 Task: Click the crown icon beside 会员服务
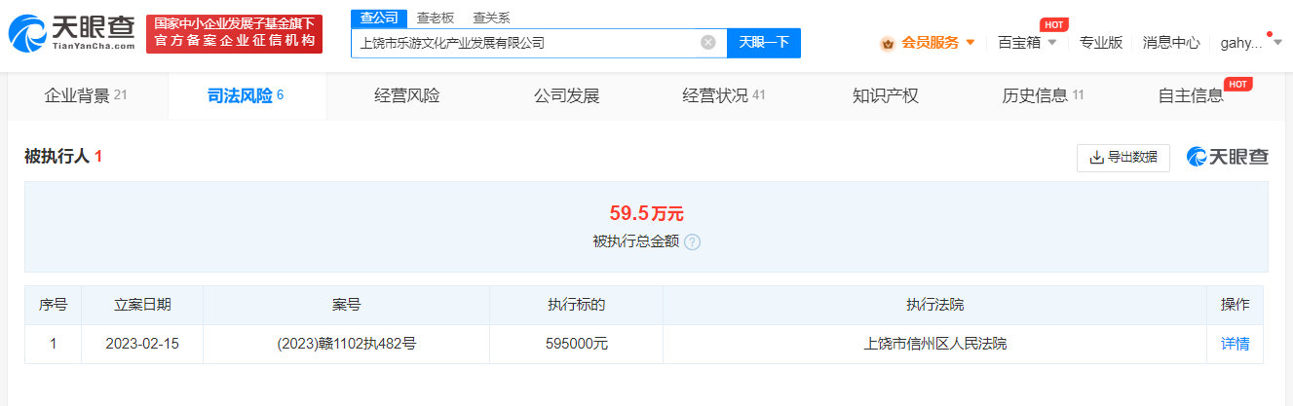coord(887,43)
